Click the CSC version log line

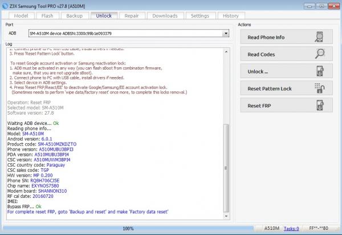pos(39,160)
